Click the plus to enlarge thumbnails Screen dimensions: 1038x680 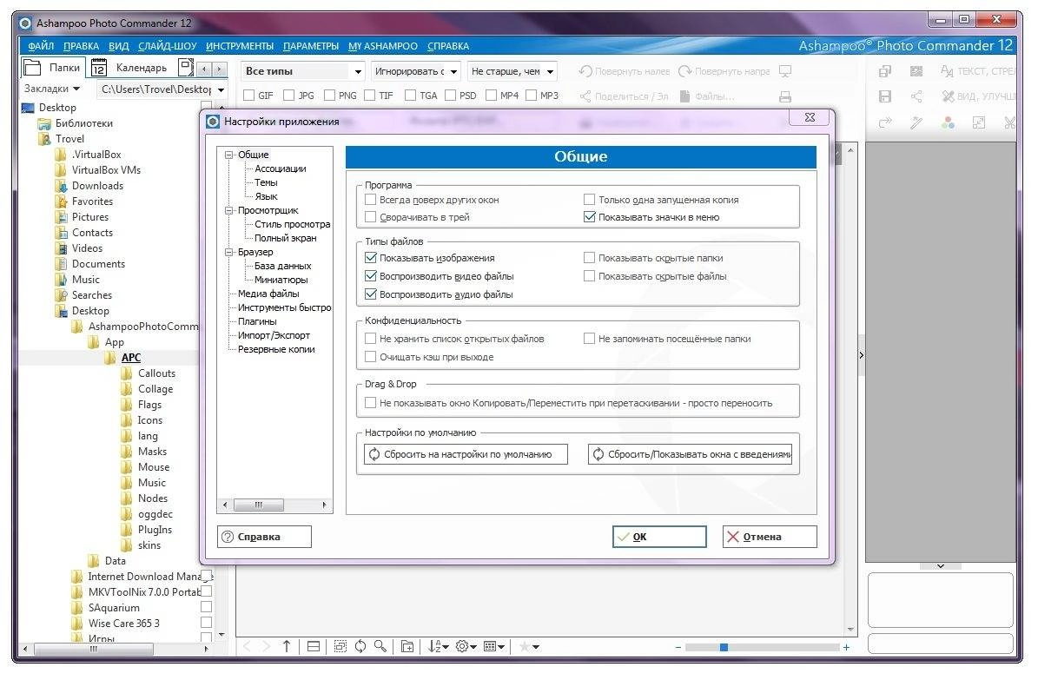846,647
